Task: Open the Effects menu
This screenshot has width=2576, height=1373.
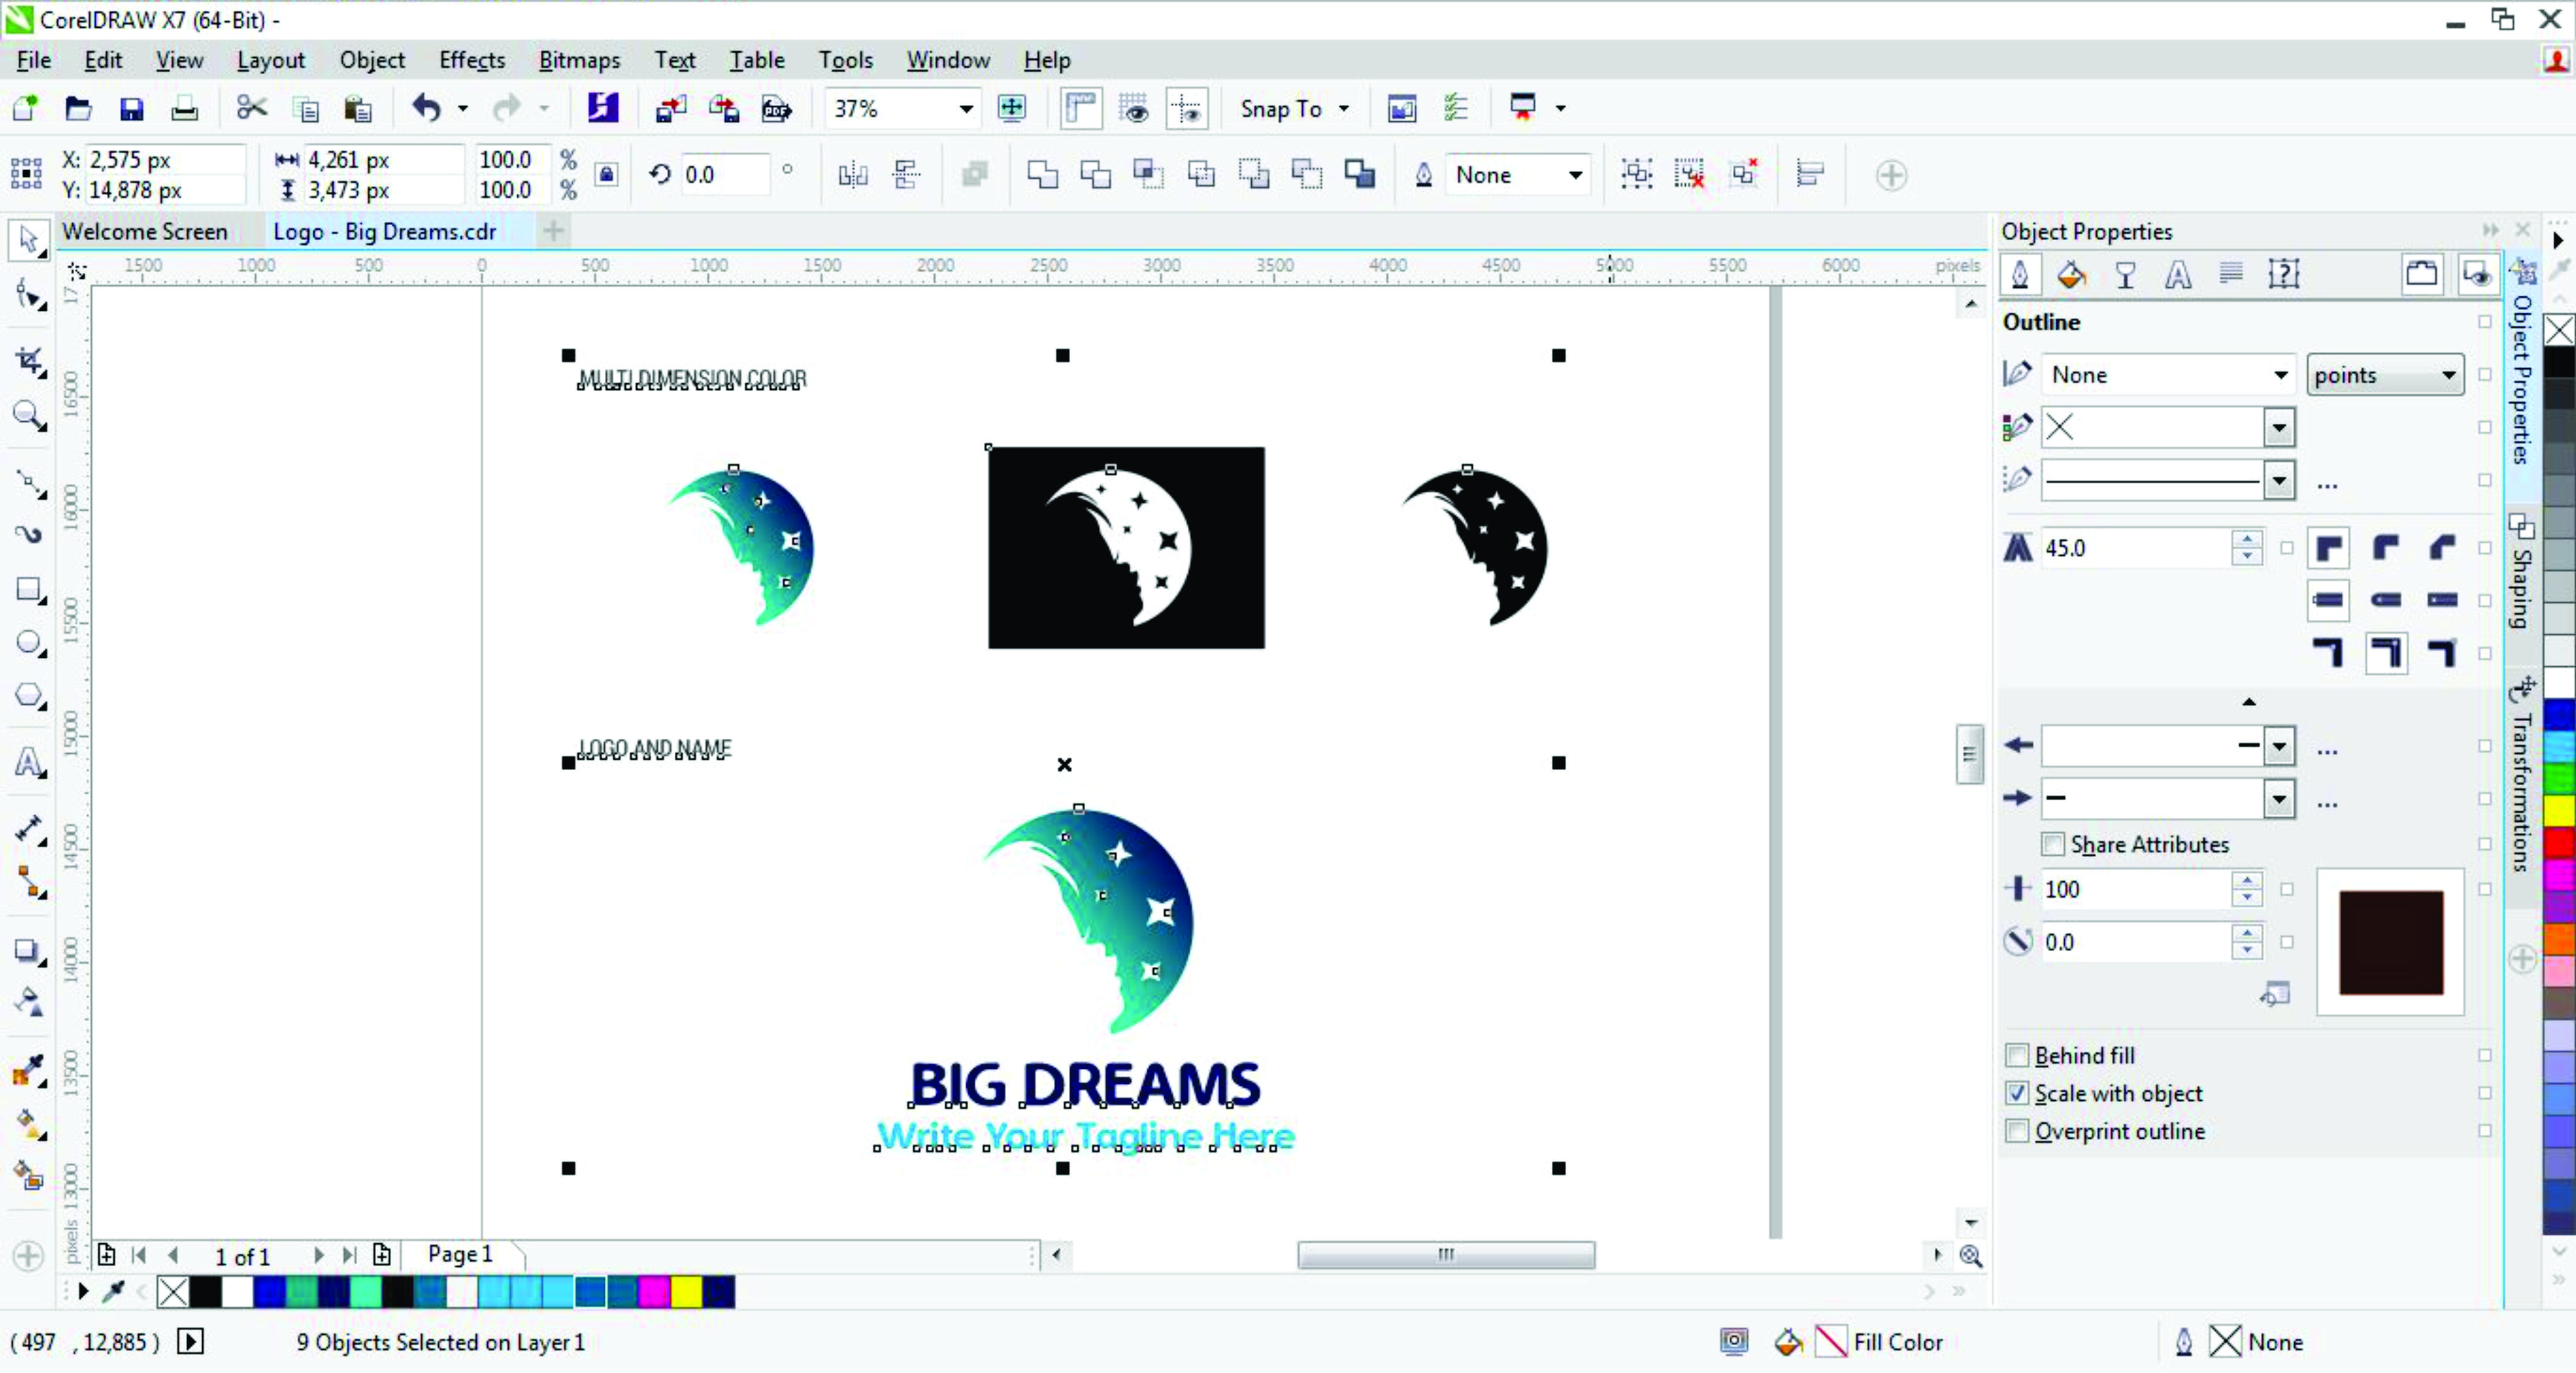Action: click(471, 60)
